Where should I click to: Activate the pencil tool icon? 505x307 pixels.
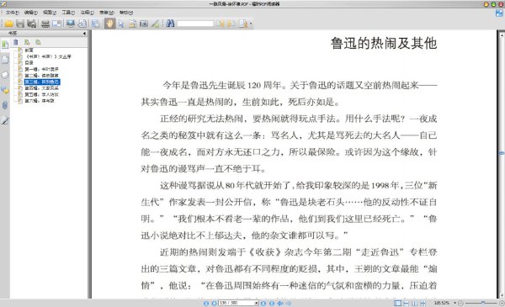click(x=155, y=24)
